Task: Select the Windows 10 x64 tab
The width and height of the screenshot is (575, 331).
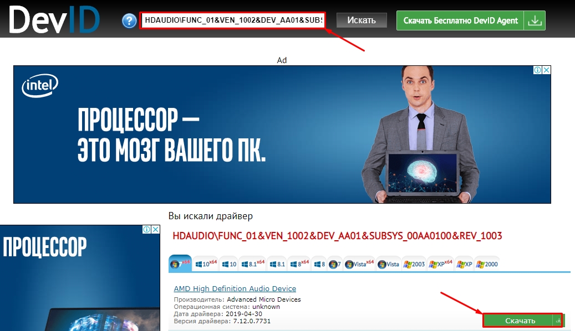Action: coord(206,264)
